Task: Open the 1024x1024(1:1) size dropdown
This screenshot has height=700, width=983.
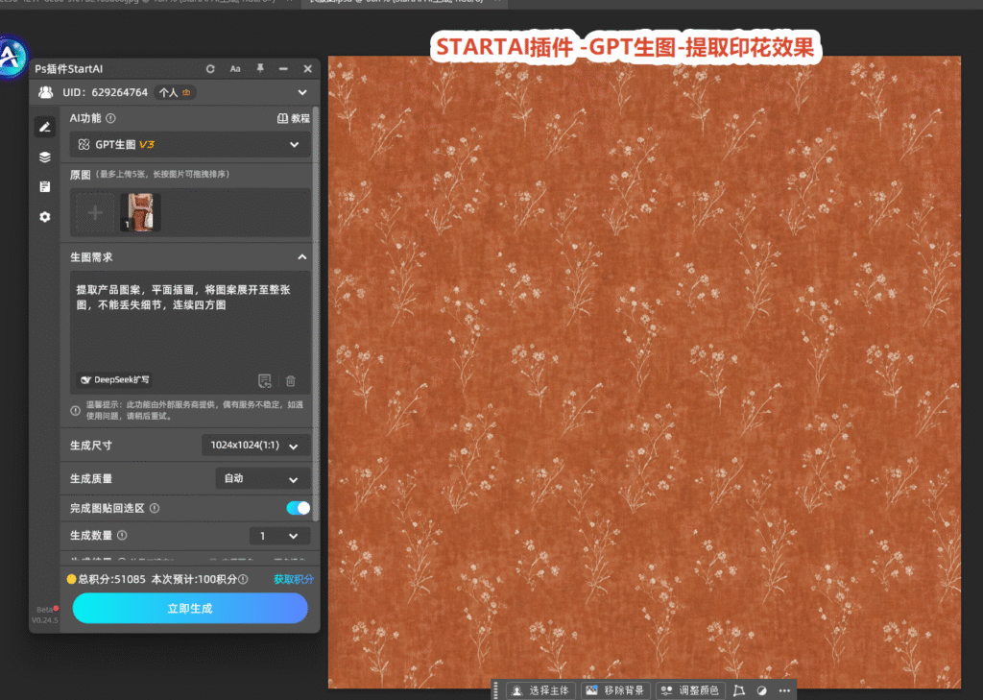Action: click(x=255, y=446)
